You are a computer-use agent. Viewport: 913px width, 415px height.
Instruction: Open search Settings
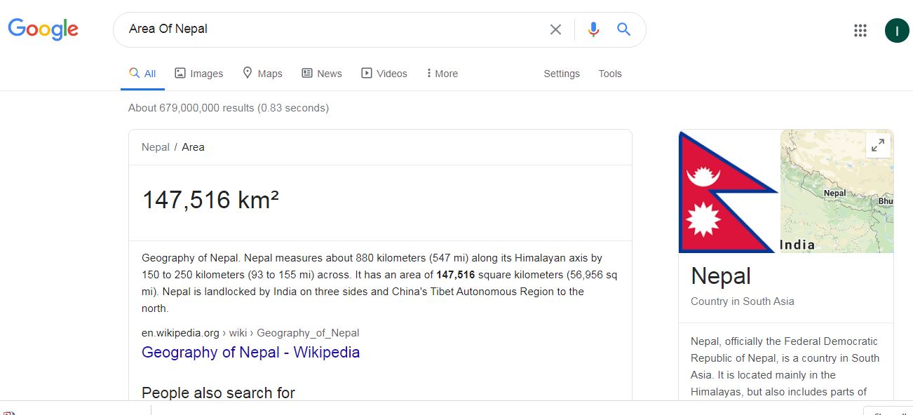562,74
